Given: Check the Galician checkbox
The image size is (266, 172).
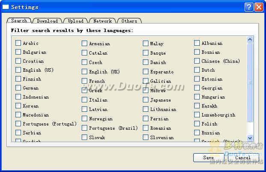Looking at the screenshot, I should (x=145, y=81).
